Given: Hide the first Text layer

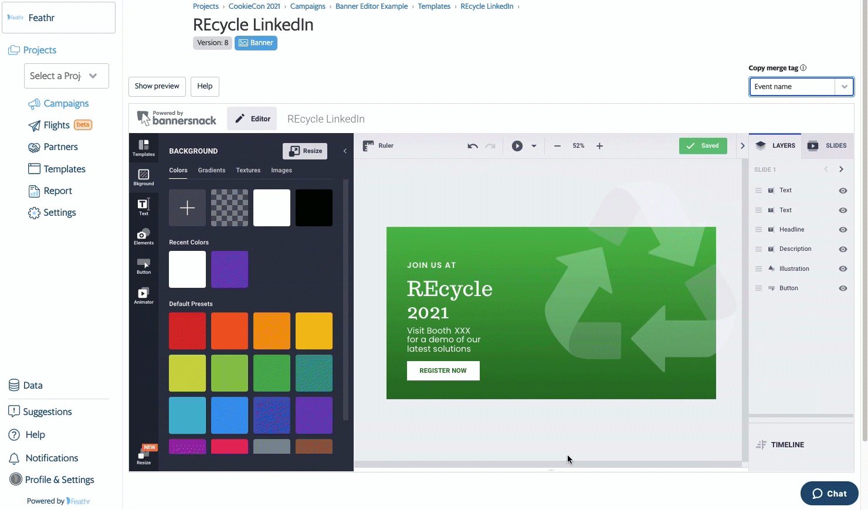Looking at the screenshot, I should coord(843,191).
